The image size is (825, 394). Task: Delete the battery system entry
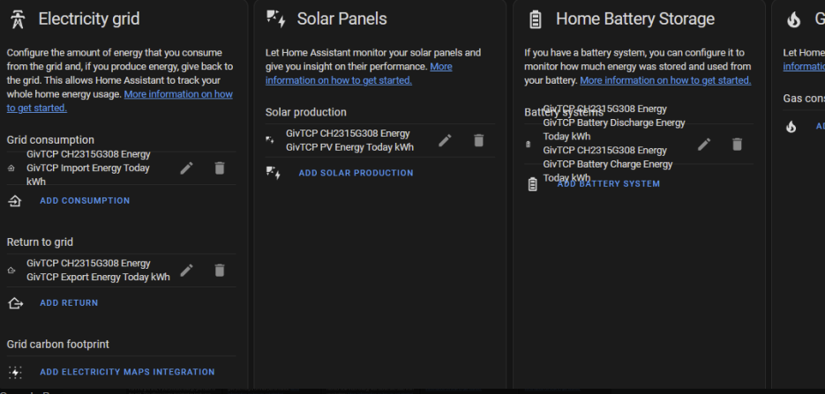(737, 144)
